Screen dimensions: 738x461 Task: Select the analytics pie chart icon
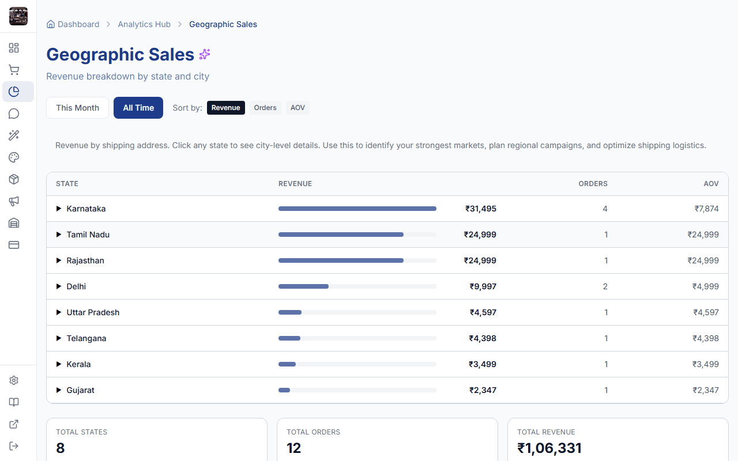[x=14, y=92]
